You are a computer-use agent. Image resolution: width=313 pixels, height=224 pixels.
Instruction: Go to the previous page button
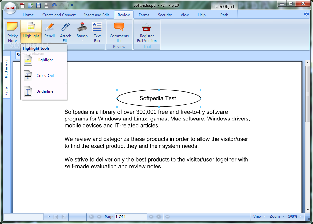pyautogui.click(x=99, y=216)
